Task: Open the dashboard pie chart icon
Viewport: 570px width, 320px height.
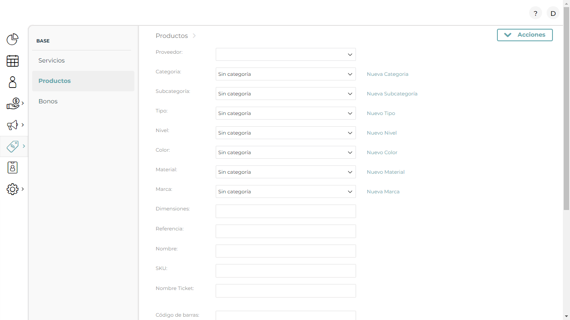Action: (x=13, y=40)
